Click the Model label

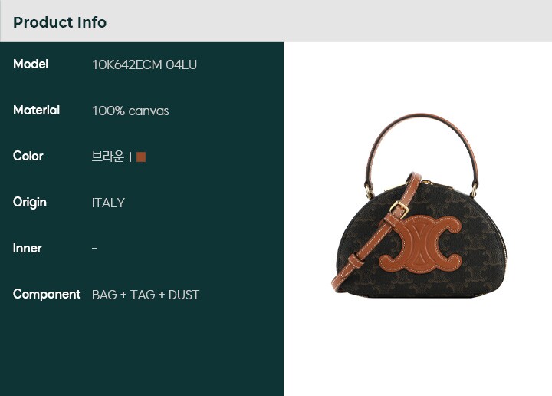(31, 64)
